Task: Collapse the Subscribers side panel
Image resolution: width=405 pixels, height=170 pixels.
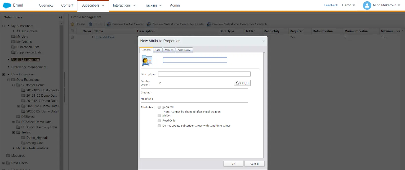Action: pos(60,17)
